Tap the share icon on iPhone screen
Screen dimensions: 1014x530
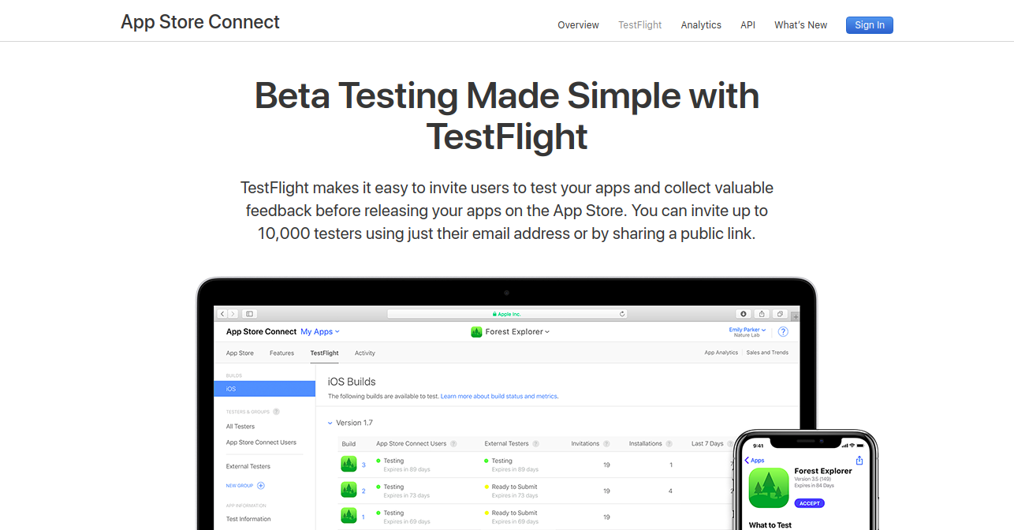(x=859, y=461)
